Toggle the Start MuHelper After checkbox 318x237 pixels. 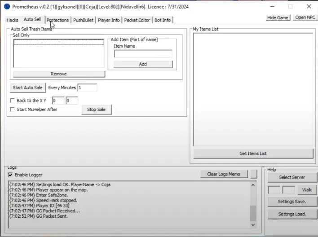[x=13, y=110]
